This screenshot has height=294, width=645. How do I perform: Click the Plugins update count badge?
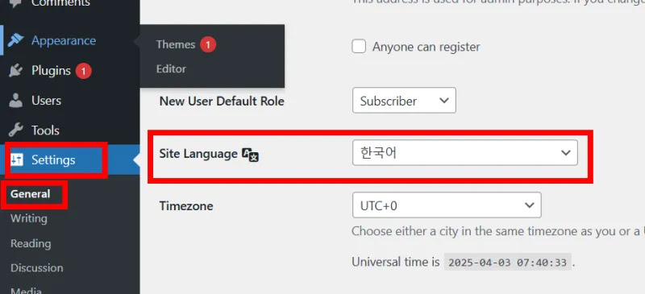[x=84, y=71]
